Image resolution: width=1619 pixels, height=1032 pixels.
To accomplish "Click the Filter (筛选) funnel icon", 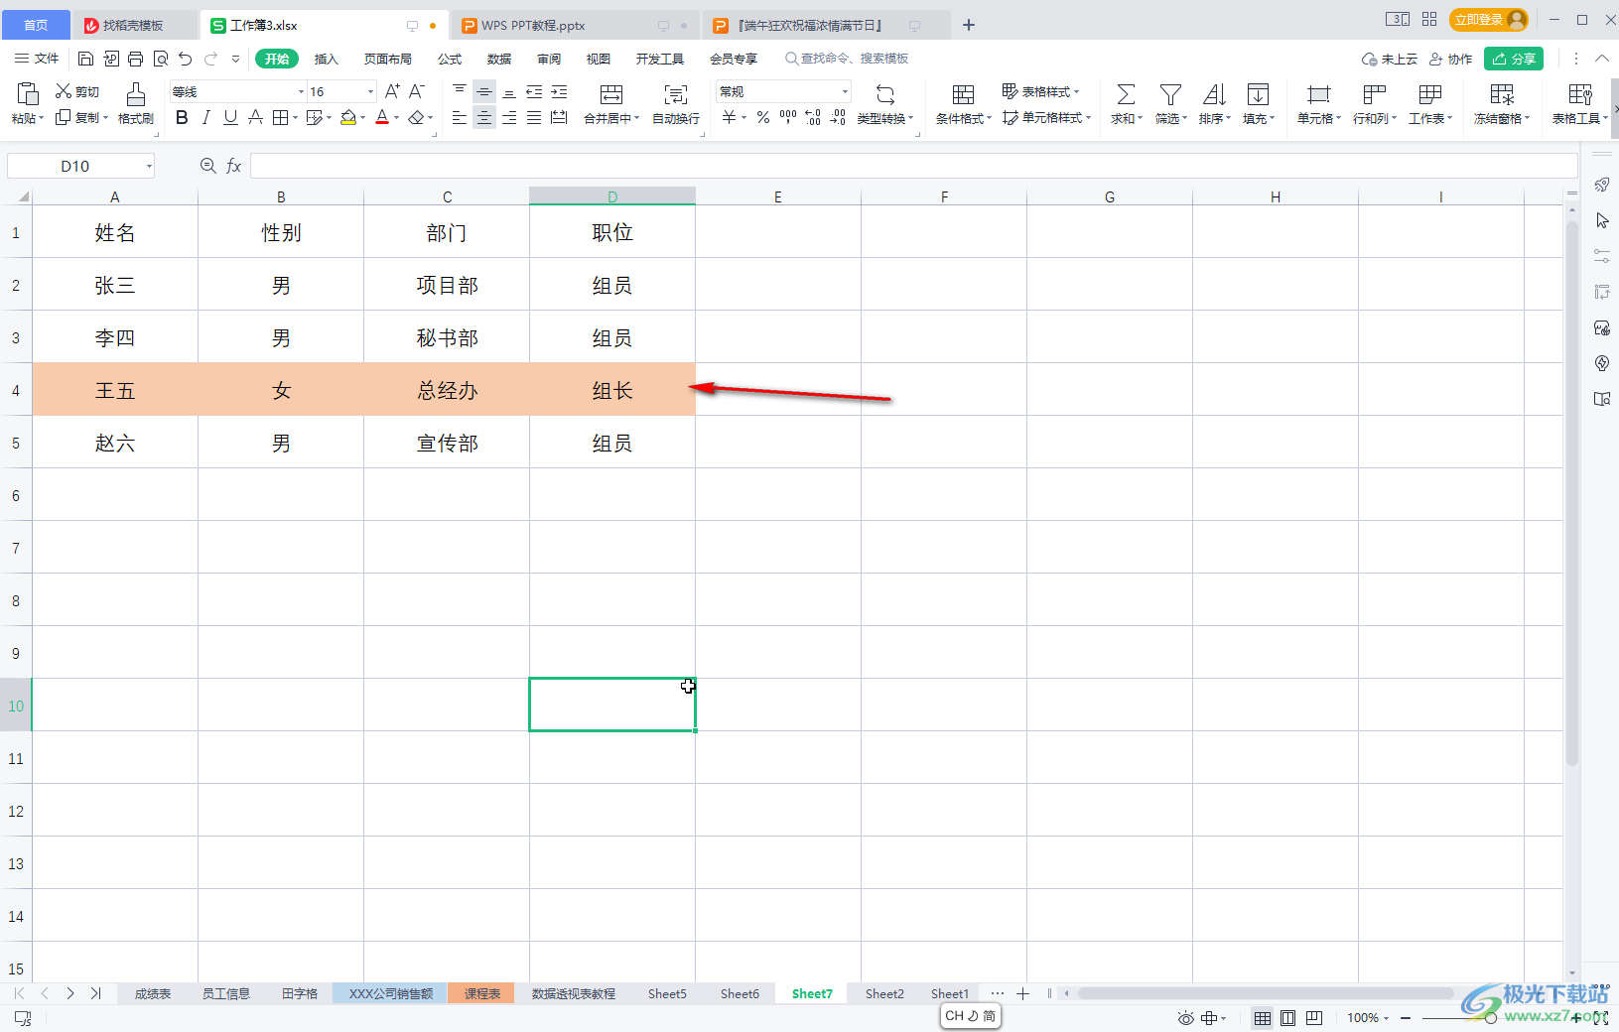I will point(1170,94).
